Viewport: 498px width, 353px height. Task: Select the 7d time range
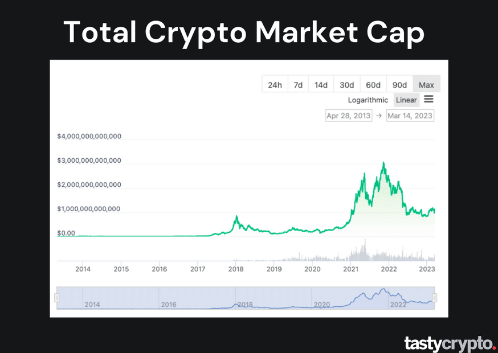(x=297, y=84)
